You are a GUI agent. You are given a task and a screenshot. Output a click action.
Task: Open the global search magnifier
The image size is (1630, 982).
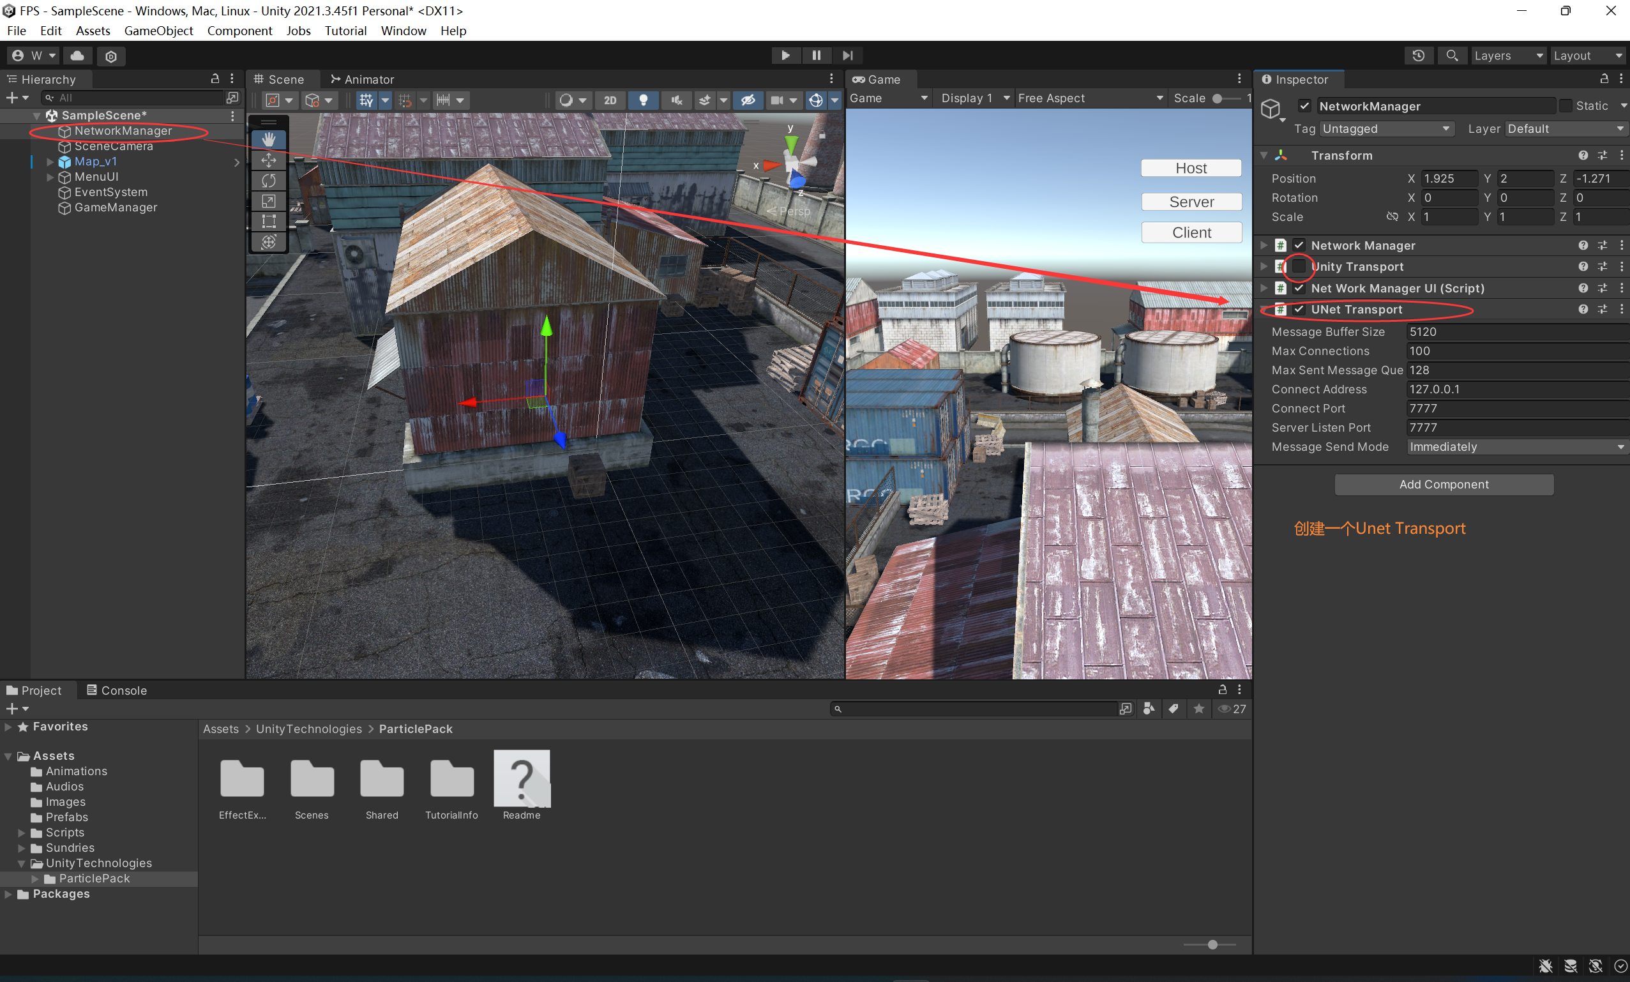pos(1451,56)
